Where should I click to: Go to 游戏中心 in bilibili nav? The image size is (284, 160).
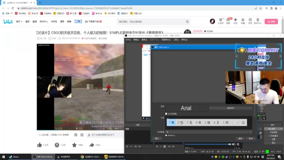(44, 22)
